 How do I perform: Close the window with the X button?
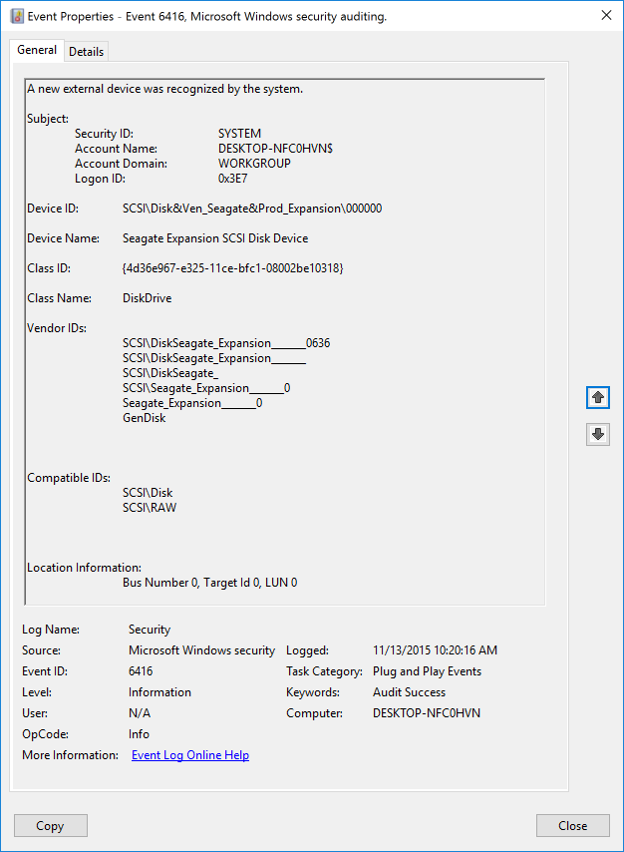coord(606,15)
